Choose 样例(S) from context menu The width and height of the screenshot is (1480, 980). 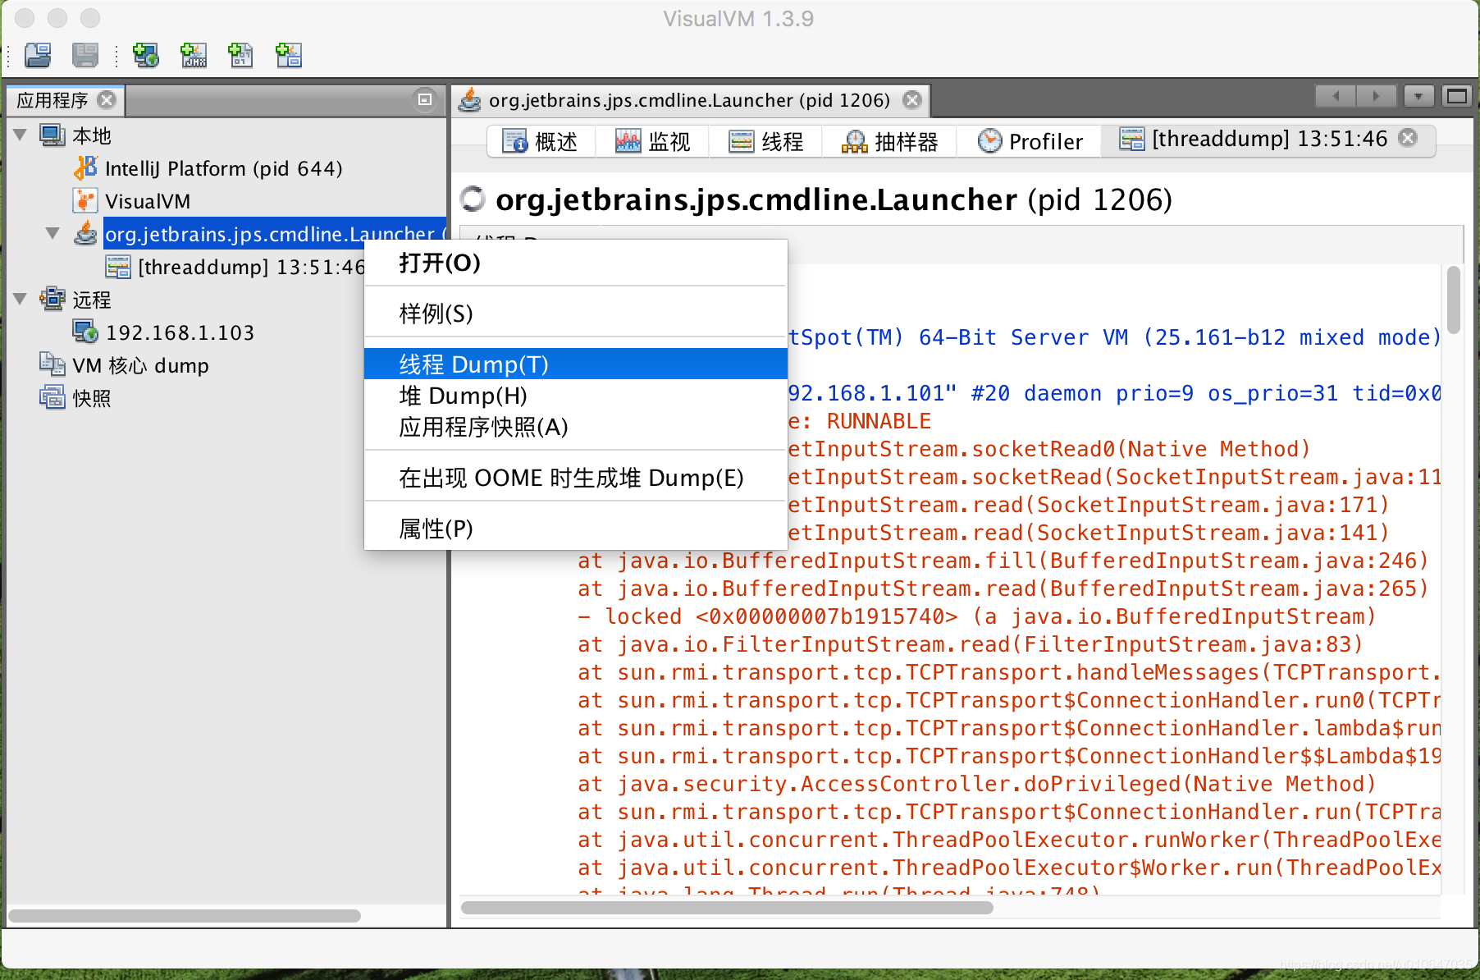[576, 314]
